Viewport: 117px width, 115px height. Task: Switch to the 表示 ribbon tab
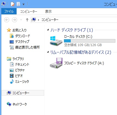pyautogui.click(x=48, y=11)
